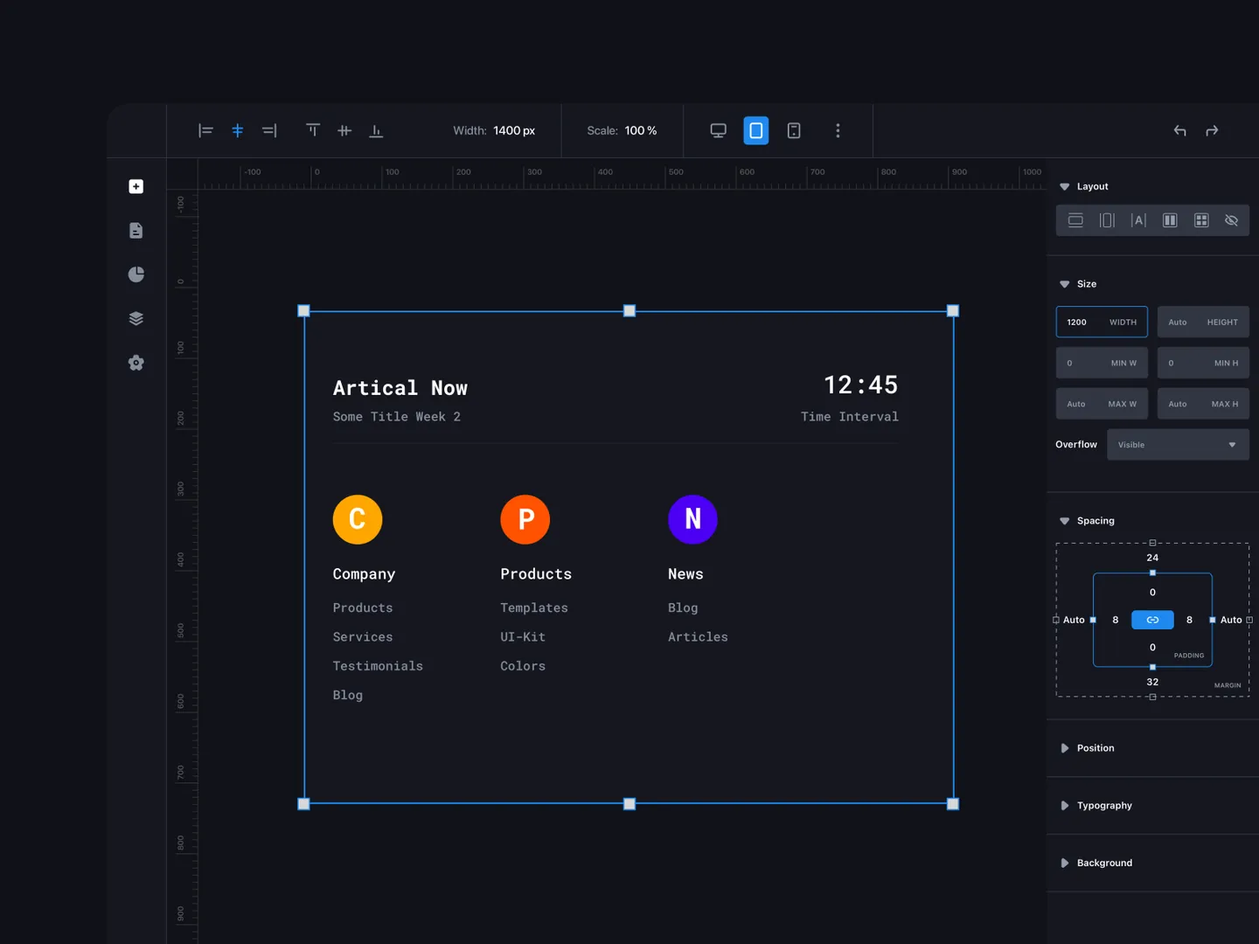1259x944 pixels.
Task: Open the three-dot more options menu
Action: pos(838,131)
